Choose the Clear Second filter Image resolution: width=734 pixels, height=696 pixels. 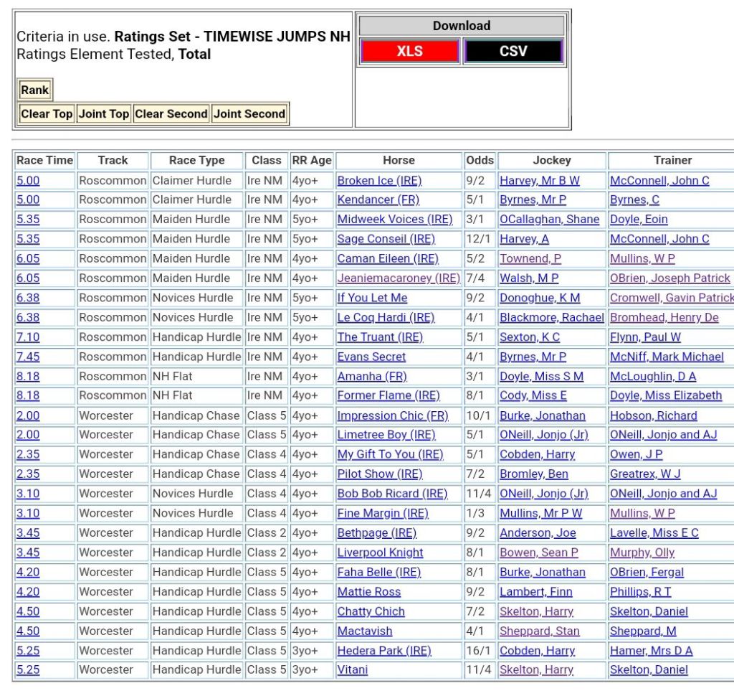tap(171, 113)
